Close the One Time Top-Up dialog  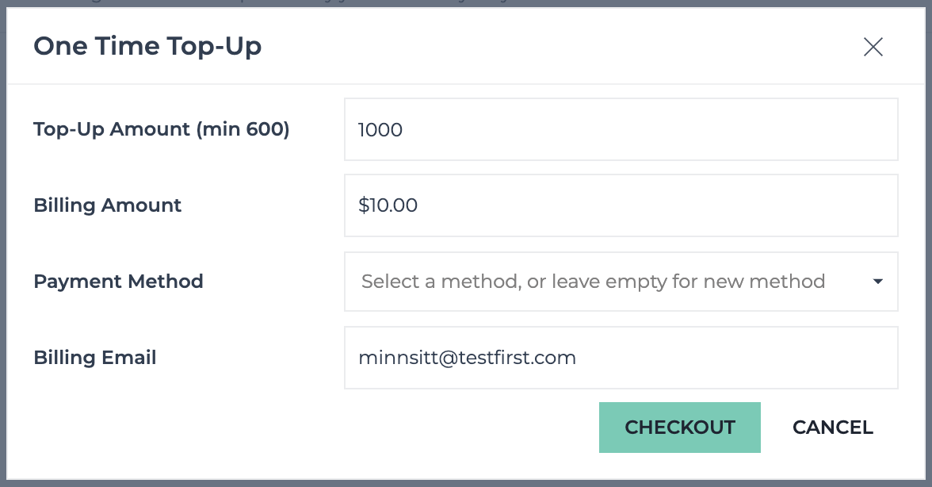pos(873,46)
